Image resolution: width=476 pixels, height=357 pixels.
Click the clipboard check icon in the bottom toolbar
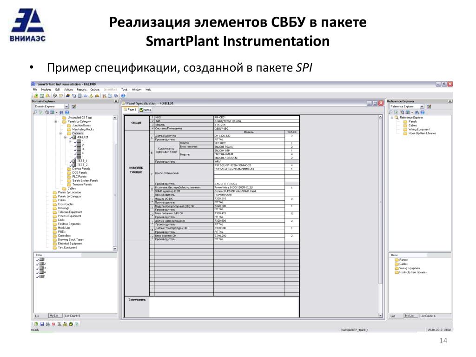tap(71, 324)
